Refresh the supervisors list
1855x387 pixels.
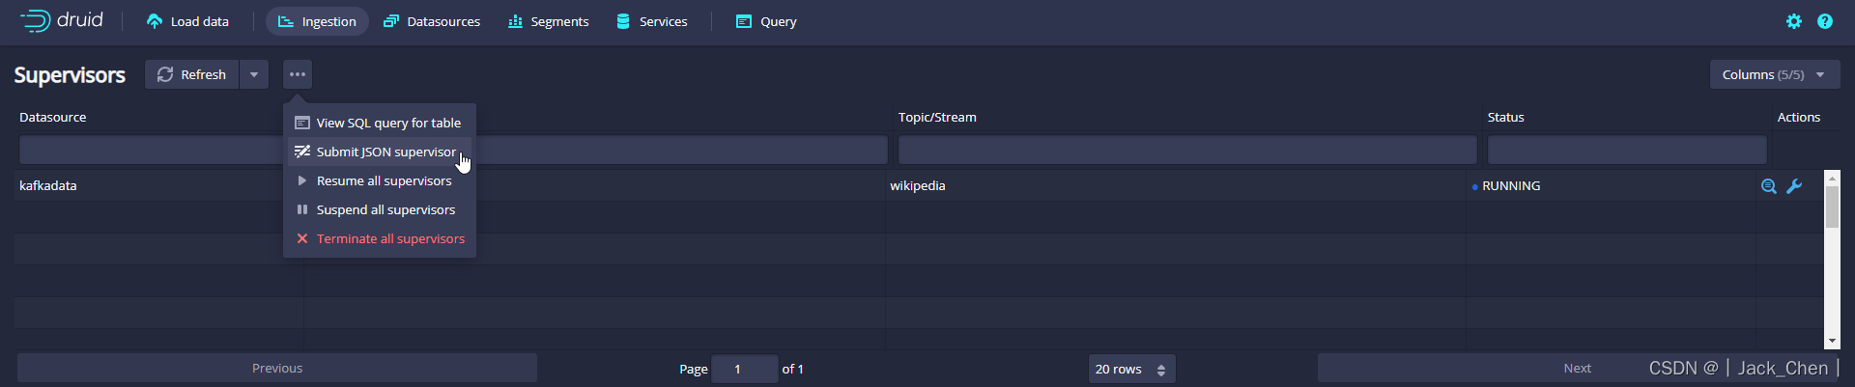pyautogui.click(x=191, y=74)
